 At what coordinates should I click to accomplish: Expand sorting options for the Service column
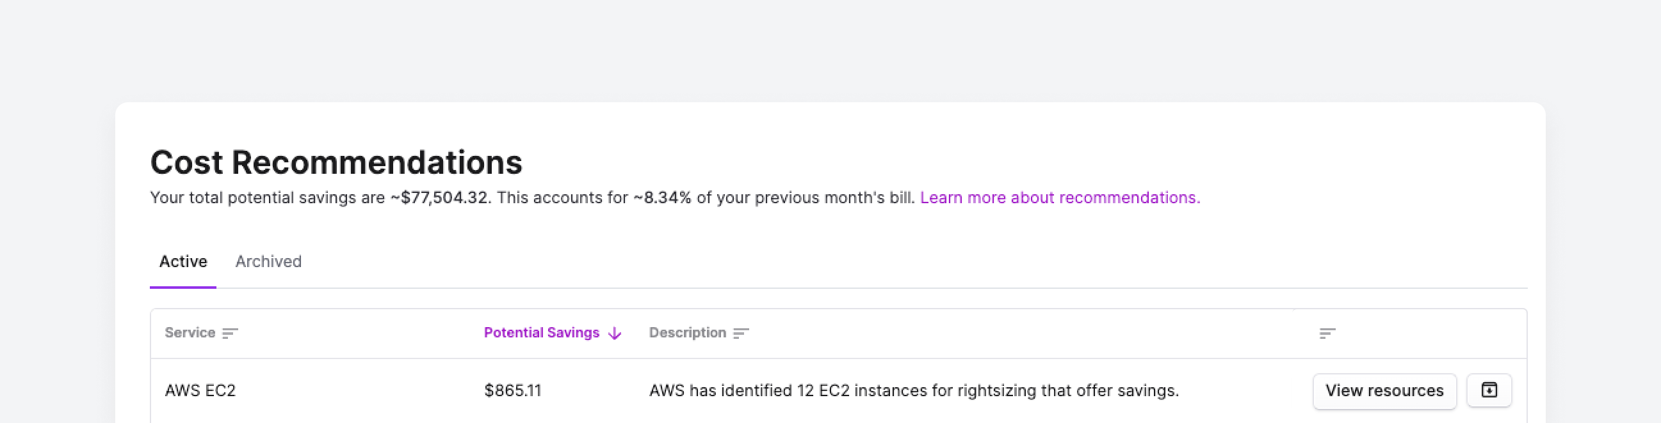(x=230, y=333)
